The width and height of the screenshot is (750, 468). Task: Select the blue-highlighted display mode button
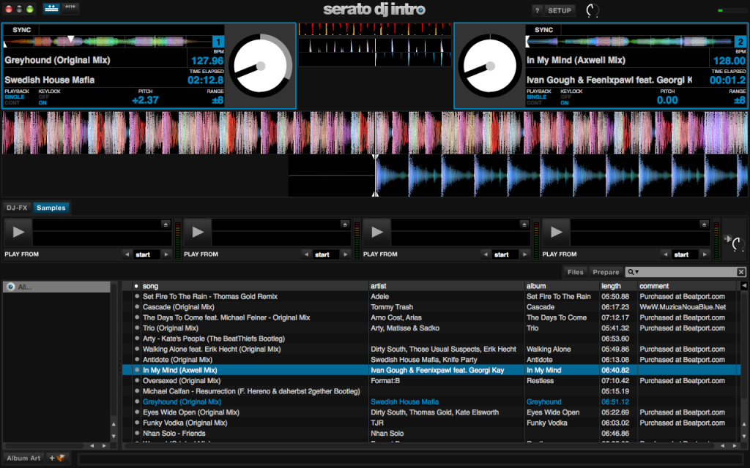(51, 8)
